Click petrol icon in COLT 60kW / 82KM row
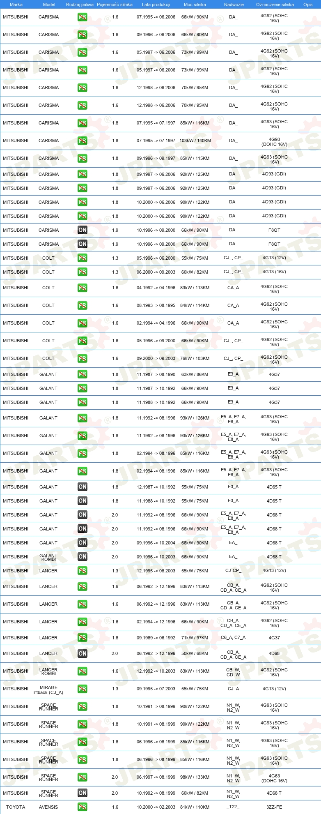Screen dimensions: 321x814 82,272
